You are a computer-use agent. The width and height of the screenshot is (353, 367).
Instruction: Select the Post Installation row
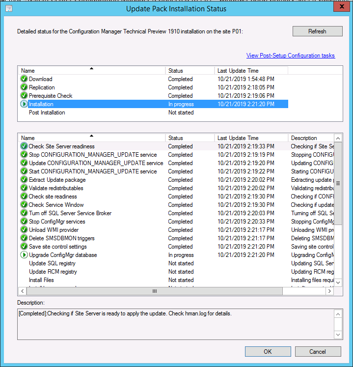[153, 113]
